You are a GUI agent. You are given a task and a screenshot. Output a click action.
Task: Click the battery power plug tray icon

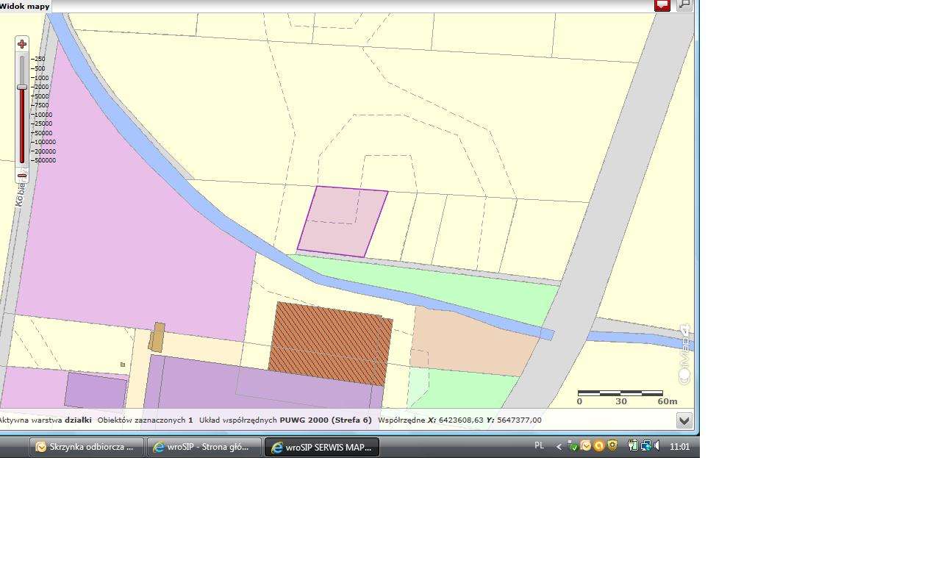point(632,446)
